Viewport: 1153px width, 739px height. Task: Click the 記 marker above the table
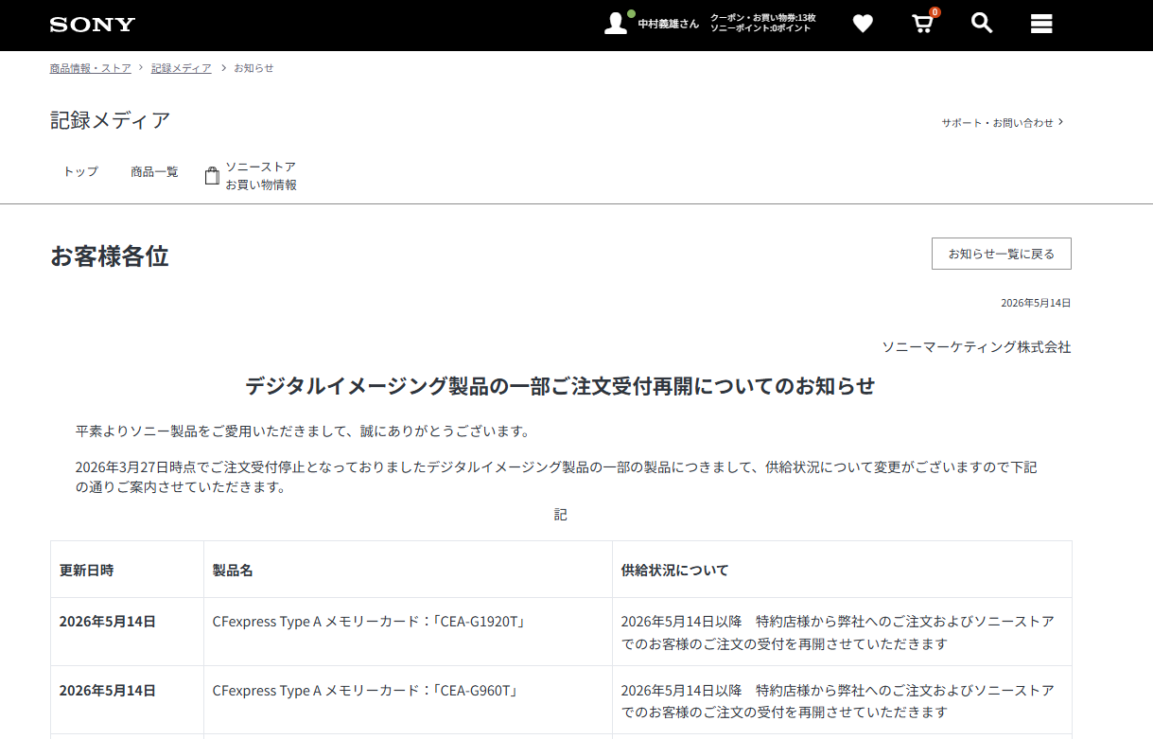point(561,515)
